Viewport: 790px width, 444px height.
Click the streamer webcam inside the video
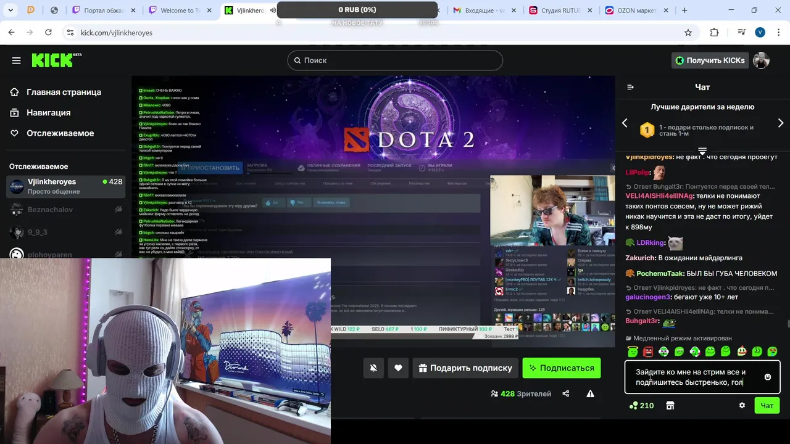[x=552, y=210]
